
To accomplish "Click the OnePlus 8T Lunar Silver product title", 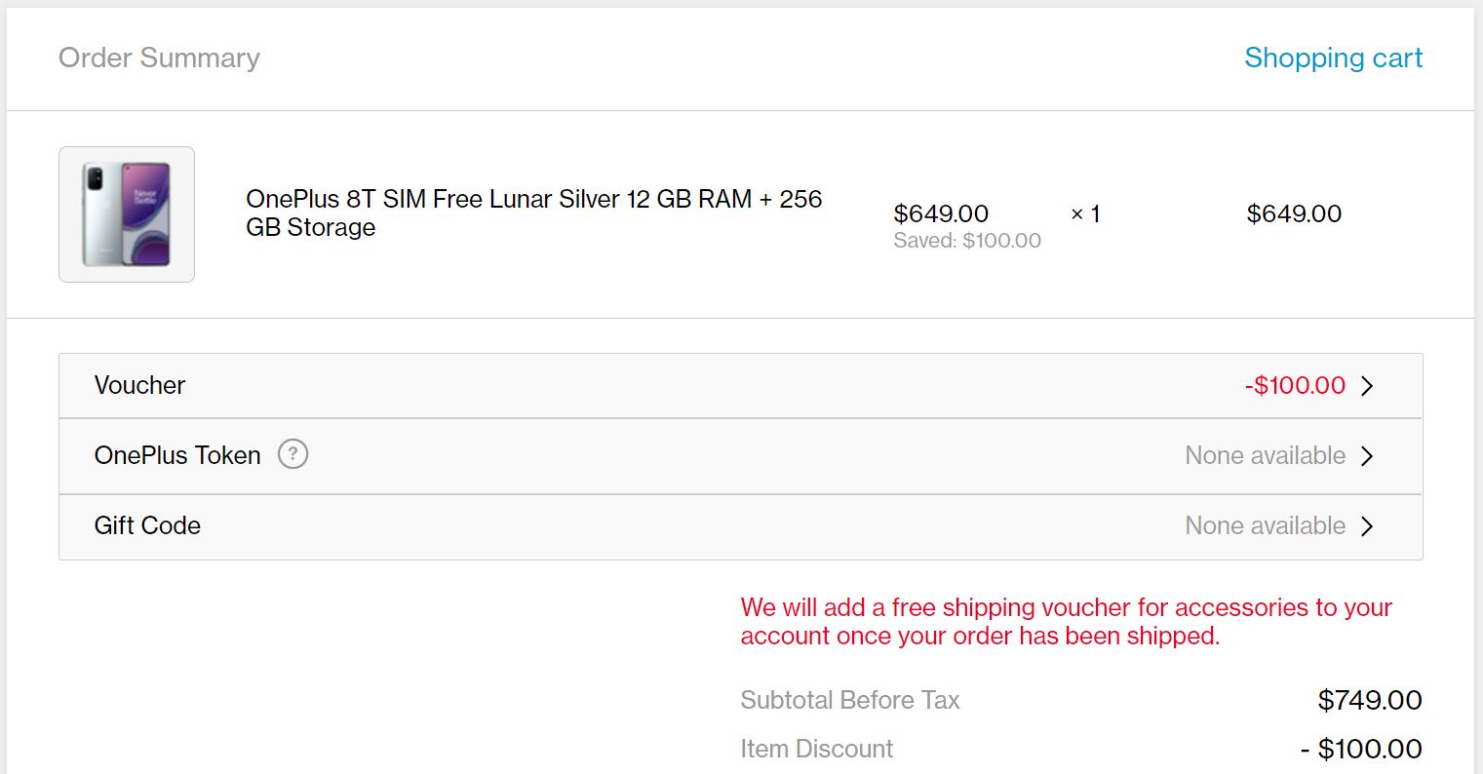I will (533, 213).
